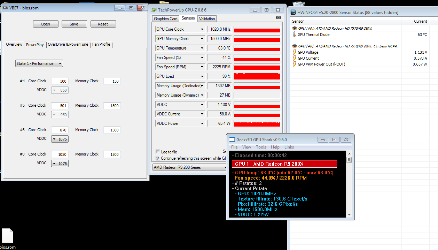Open the Tools menu in GPU Shark
Image resolution: width=438 pixels, height=250 pixels.
point(261,147)
